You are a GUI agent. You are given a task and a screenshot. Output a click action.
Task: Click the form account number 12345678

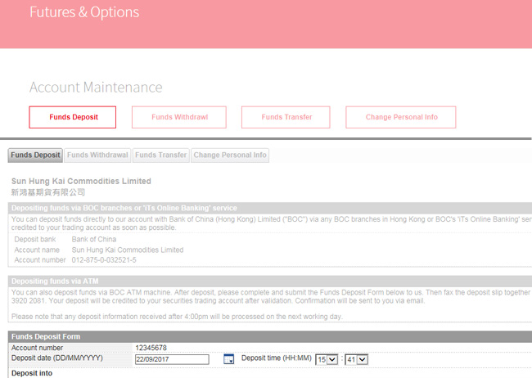tap(151, 348)
